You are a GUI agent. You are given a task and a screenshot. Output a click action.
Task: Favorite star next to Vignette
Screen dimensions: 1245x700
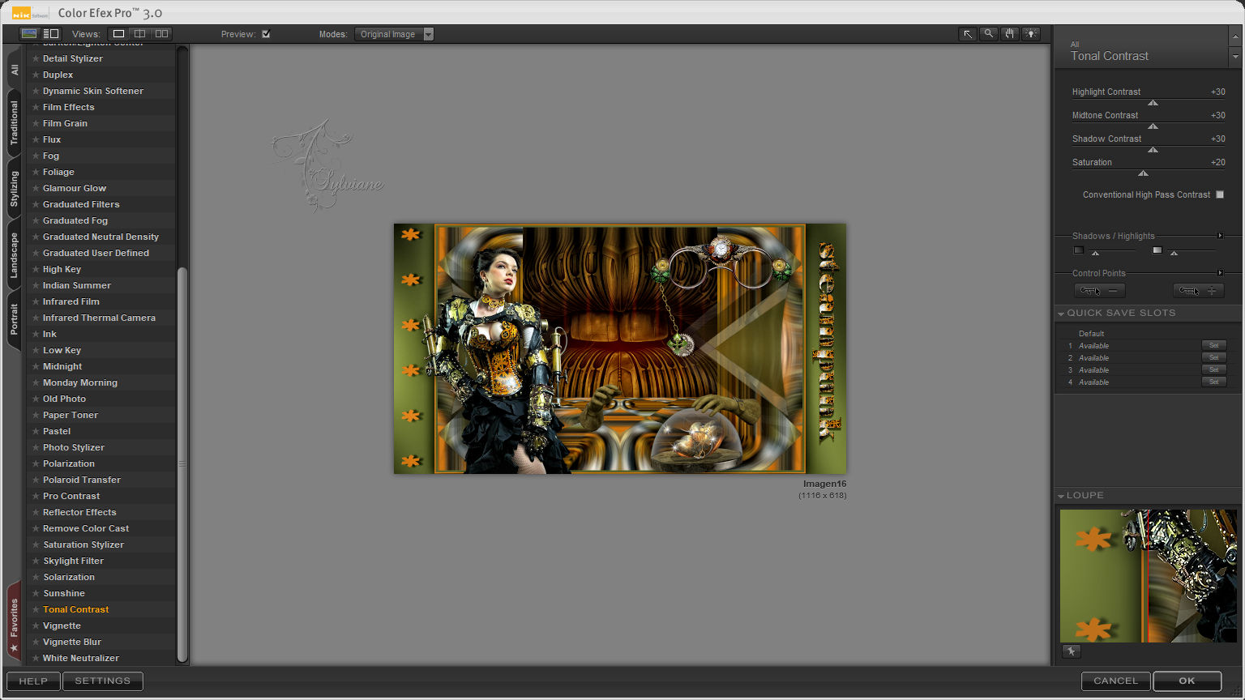click(x=36, y=625)
